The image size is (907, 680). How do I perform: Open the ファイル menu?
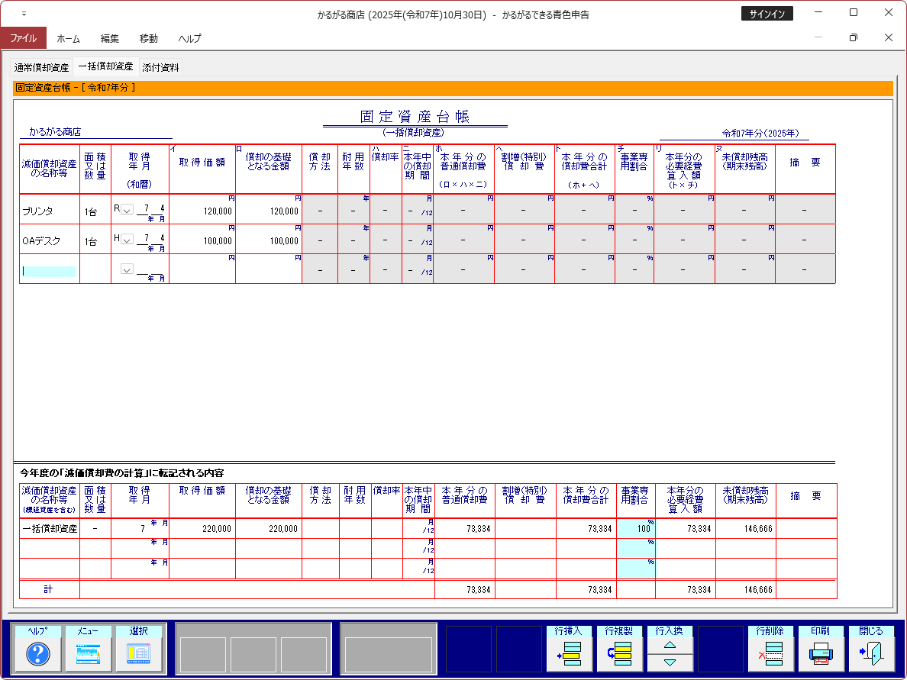coord(23,38)
